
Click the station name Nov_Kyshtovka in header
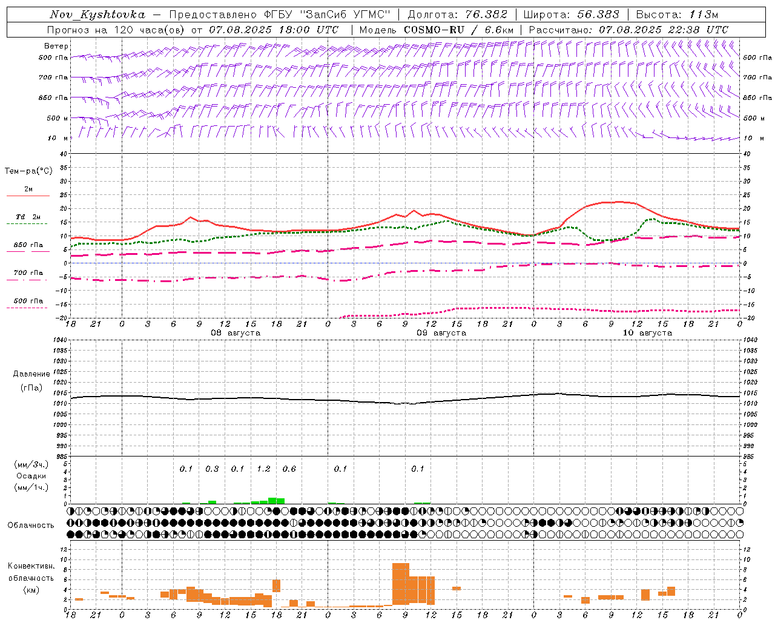[x=97, y=15]
